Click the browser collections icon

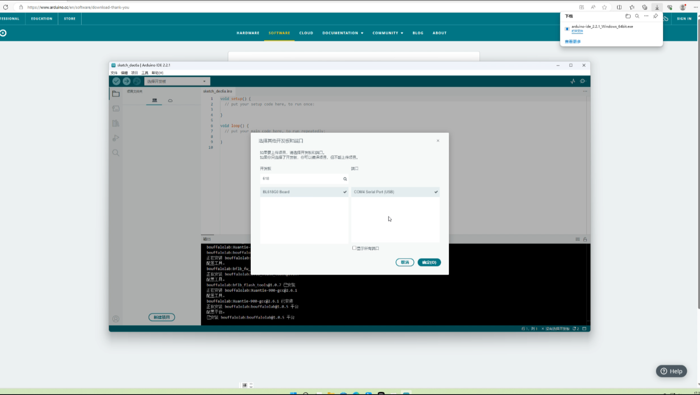[645, 7]
